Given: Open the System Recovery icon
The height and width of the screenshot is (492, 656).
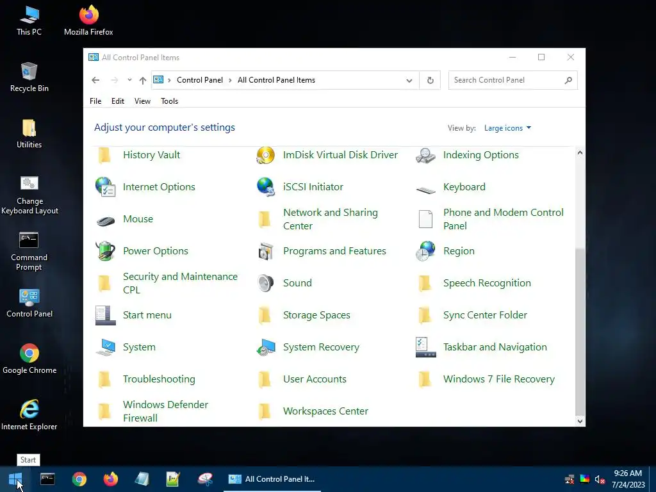Looking at the screenshot, I should (265, 347).
